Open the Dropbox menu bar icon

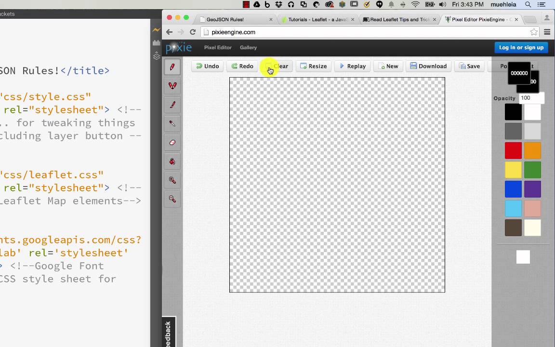point(279,5)
